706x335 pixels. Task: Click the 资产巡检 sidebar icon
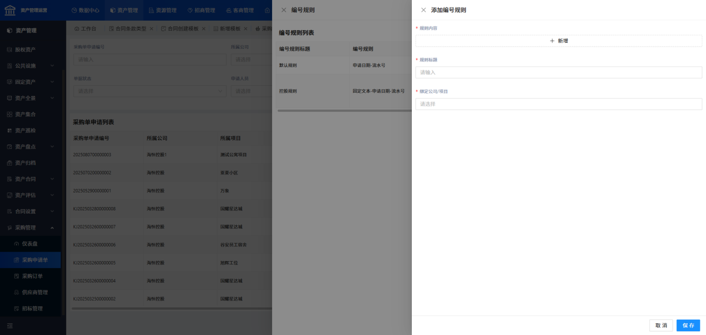[9, 130]
